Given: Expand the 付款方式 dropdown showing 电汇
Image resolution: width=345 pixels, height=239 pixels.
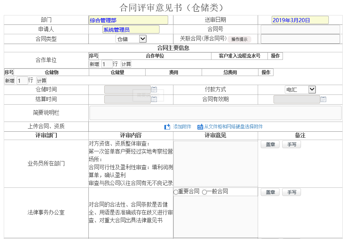Looking at the screenshot, I should click(x=300, y=90).
